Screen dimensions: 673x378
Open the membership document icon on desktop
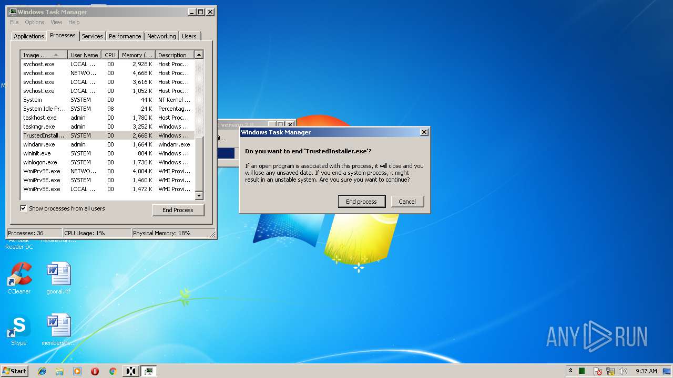click(58, 330)
